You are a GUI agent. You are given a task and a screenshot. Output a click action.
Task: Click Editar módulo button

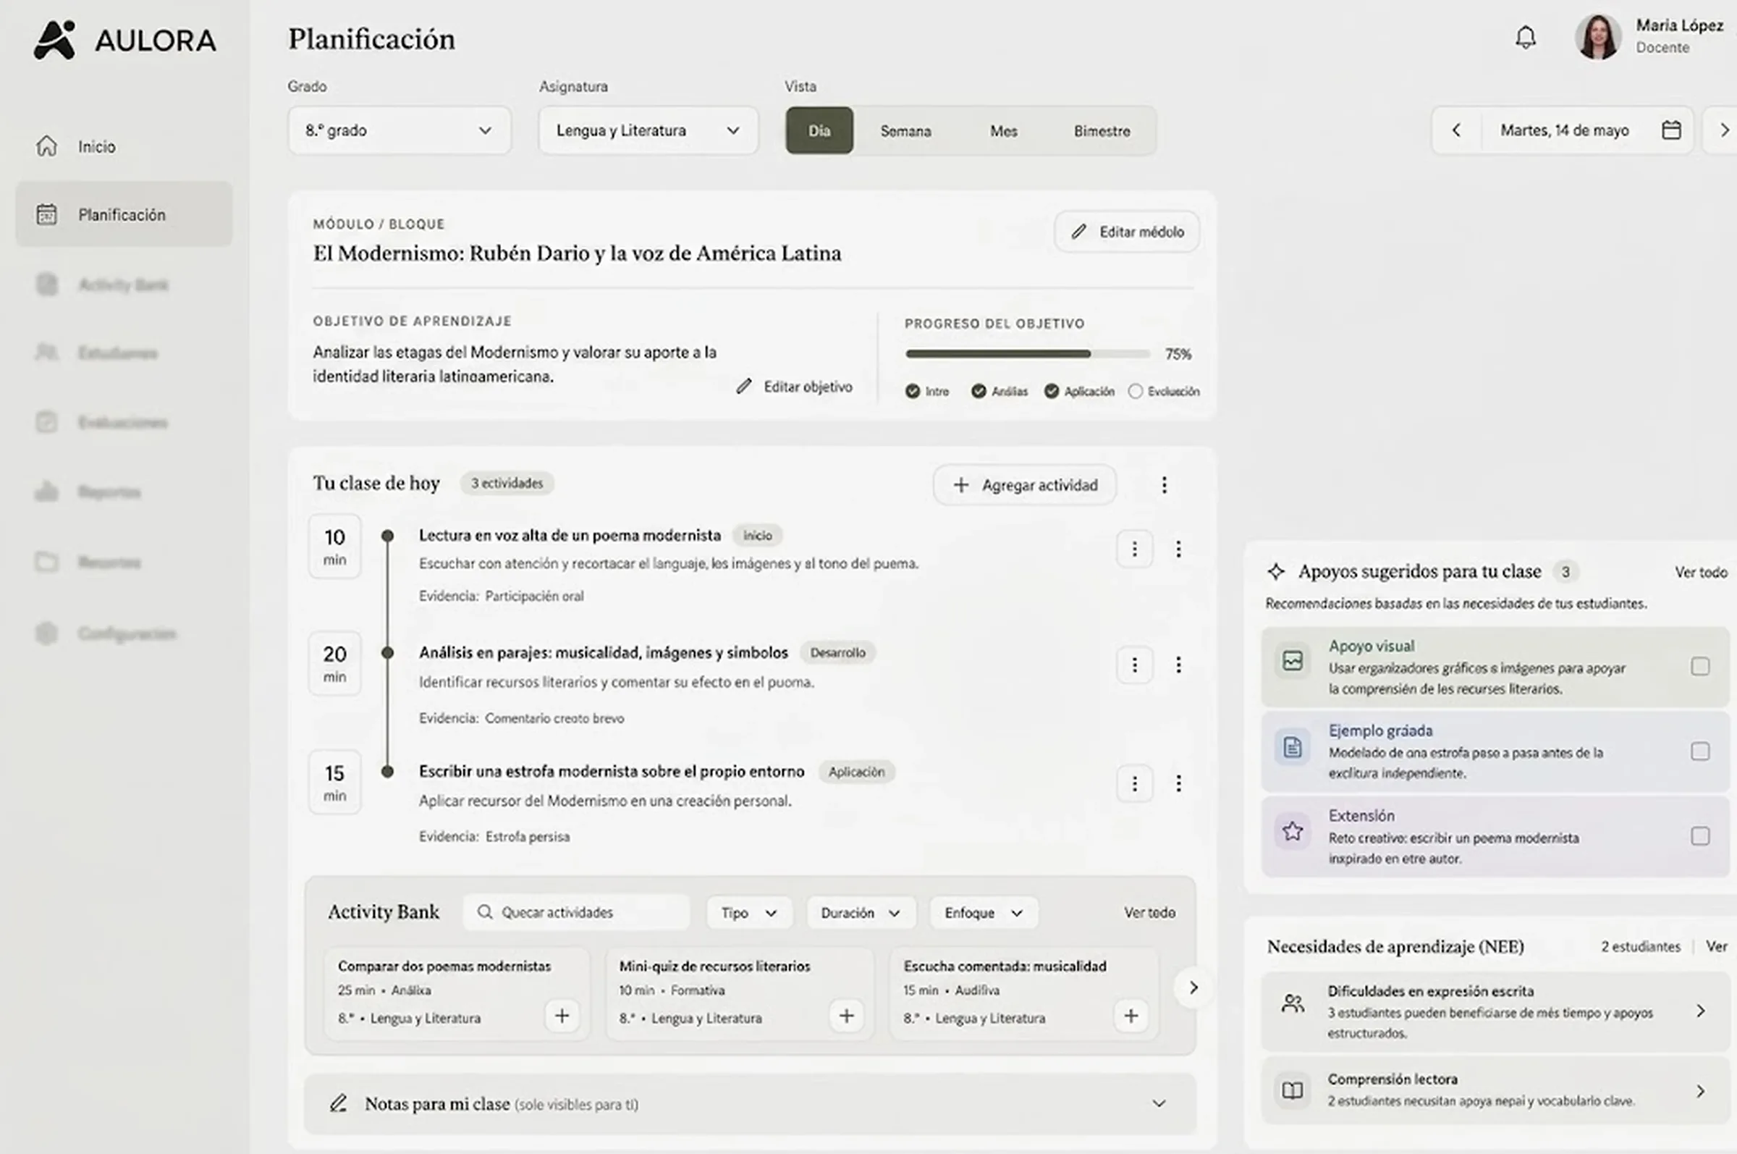(x=1127, y=232)
